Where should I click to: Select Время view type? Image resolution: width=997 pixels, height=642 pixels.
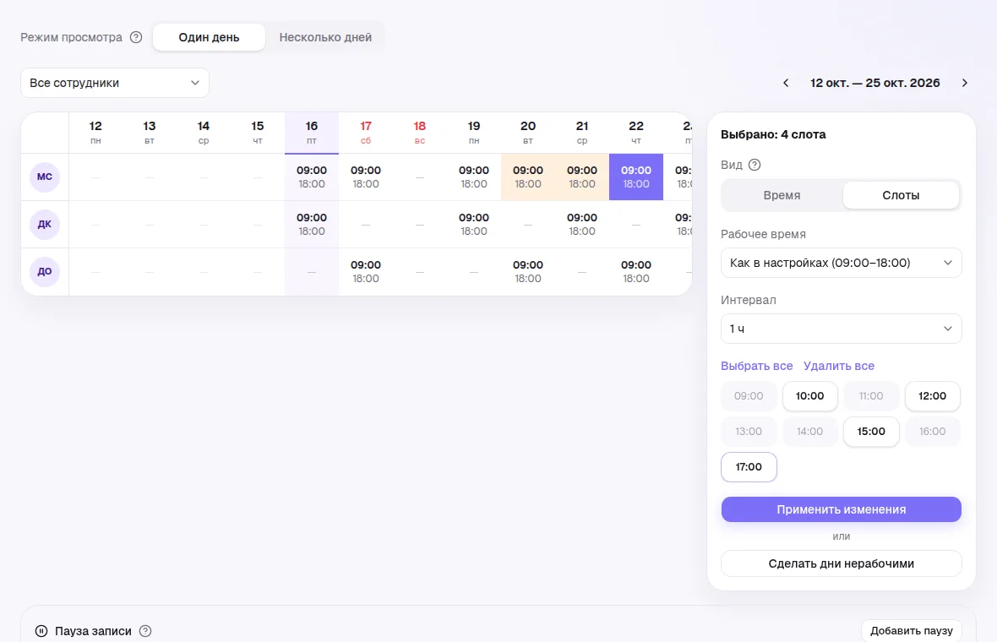pyautogui.click(x=782, y=195)
